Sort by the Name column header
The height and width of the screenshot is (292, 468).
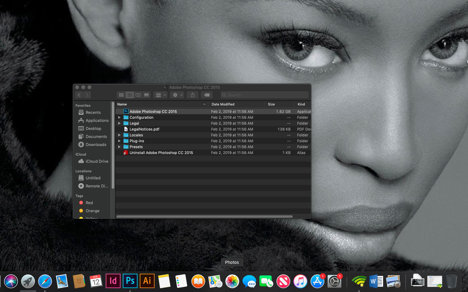coord(162,104)
